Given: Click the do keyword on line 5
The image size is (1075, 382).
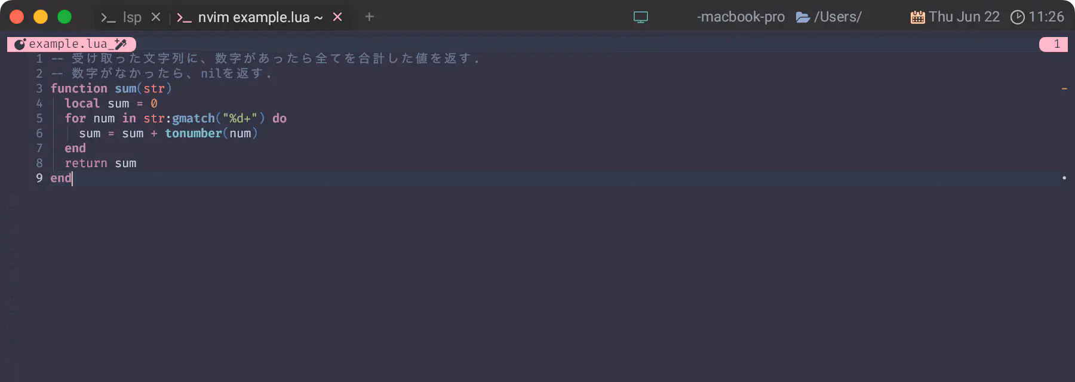Looking at the screenshot, I should tap(279, 118).
